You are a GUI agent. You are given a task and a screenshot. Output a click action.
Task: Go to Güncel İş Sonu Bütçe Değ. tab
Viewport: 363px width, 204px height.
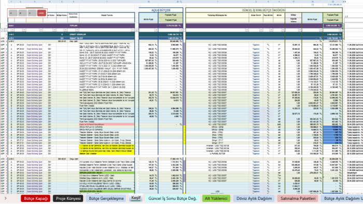173,198
